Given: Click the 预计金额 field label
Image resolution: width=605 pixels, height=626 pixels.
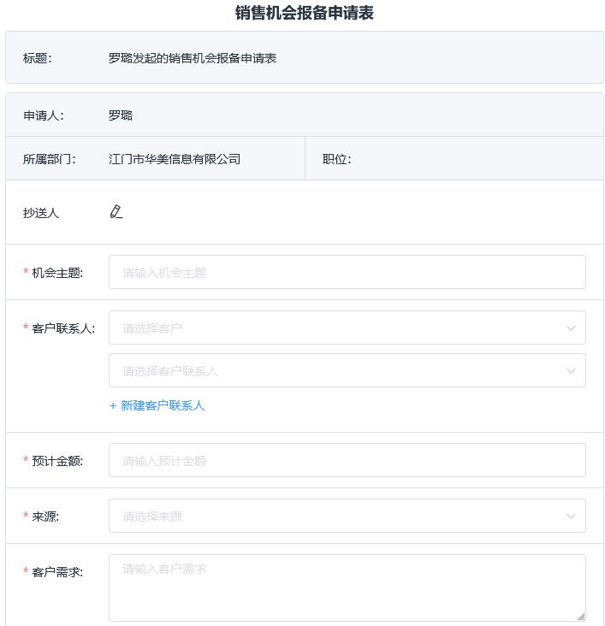Looking at the screenshot, I should pos(57,461).
